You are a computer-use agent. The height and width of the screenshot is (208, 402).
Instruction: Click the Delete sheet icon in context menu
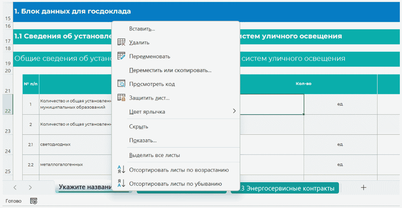click(x=121, y=42)
